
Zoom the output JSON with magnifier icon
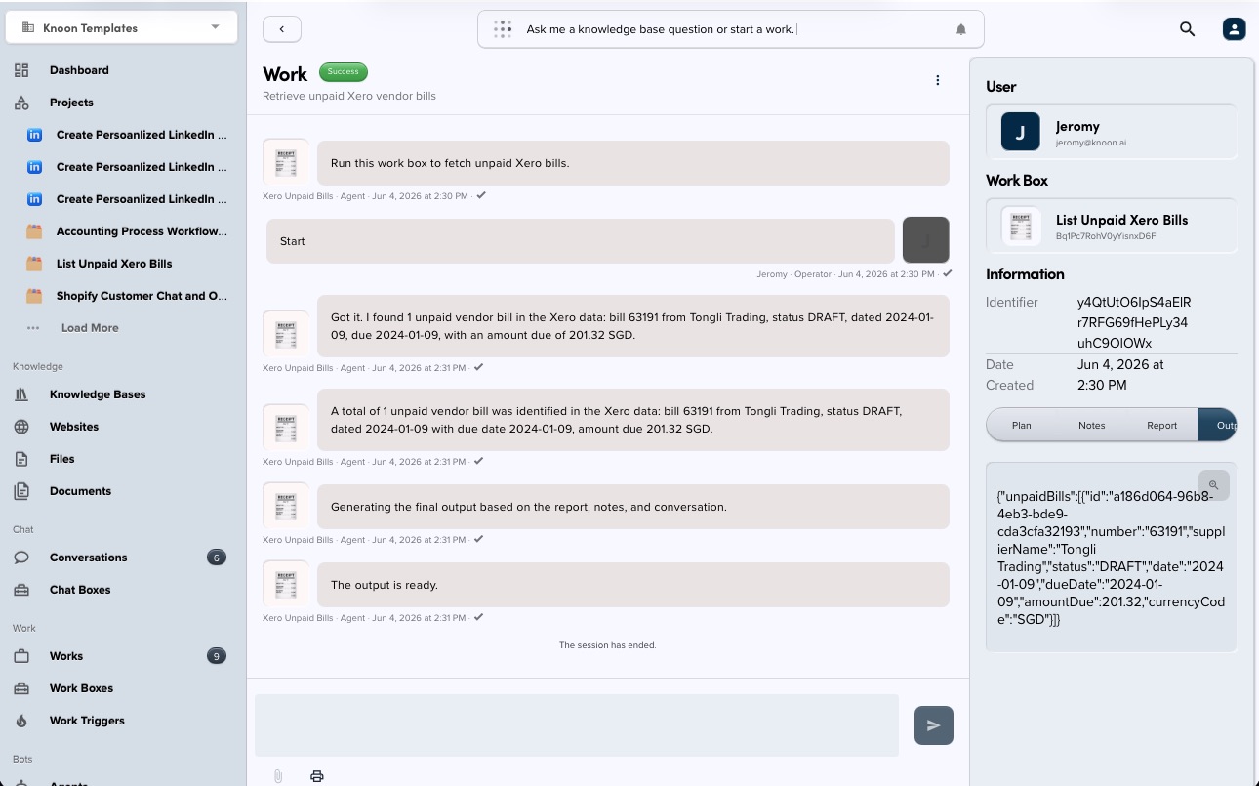(x=1214, y=484)
